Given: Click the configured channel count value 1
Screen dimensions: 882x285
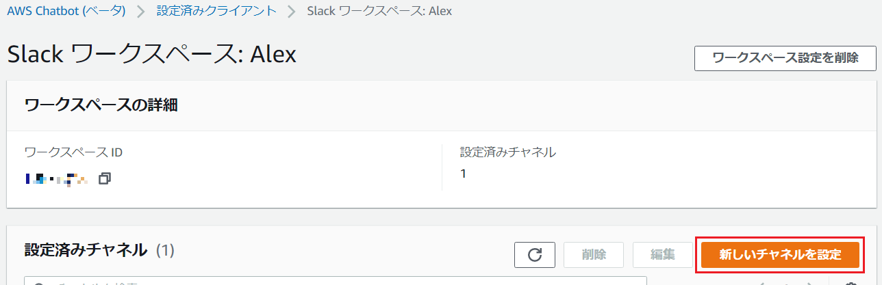Looking at the screenshot, I should click(464, 174).
